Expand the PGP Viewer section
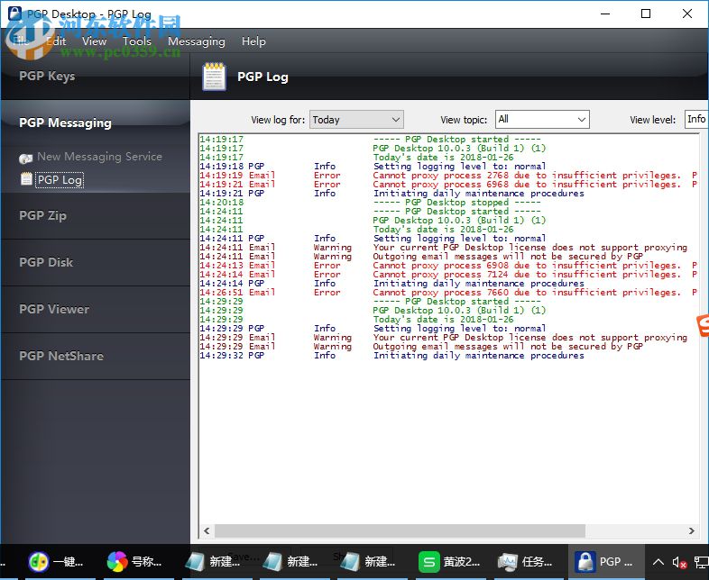709x580 pixels. (x=96, y=309)
